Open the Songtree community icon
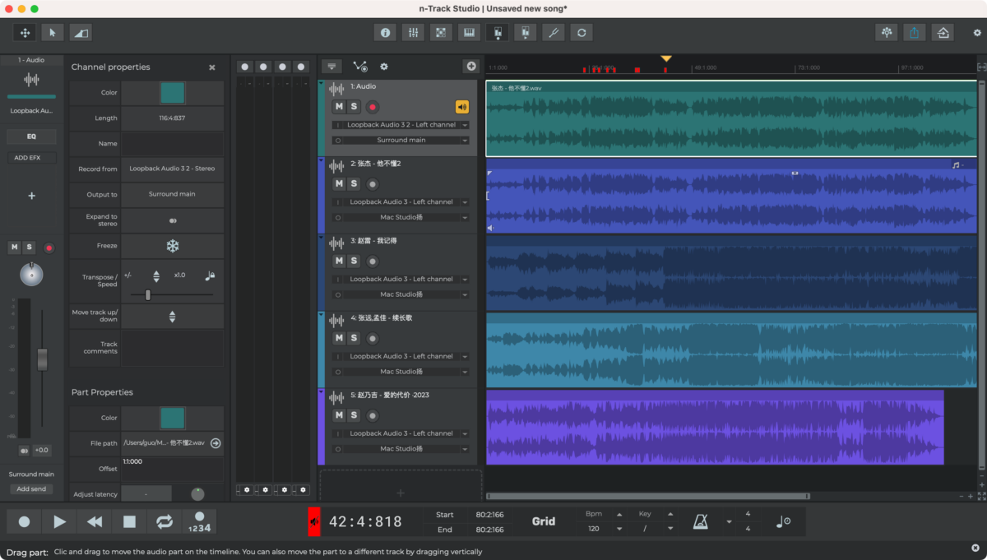Screen dimensions: 987x560 click(x=887, y=32)
